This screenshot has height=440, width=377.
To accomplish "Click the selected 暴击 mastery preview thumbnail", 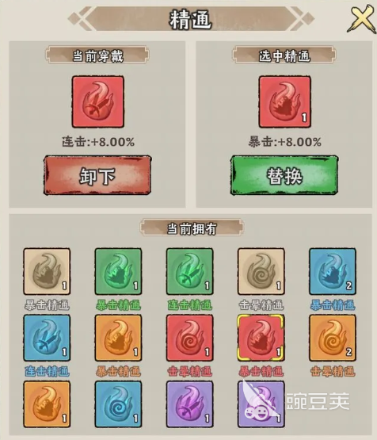I will (284, 101).
